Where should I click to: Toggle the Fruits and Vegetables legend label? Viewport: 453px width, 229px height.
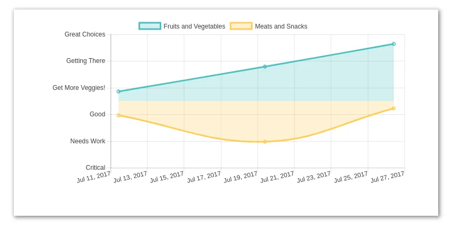click(x=194, y=26)
